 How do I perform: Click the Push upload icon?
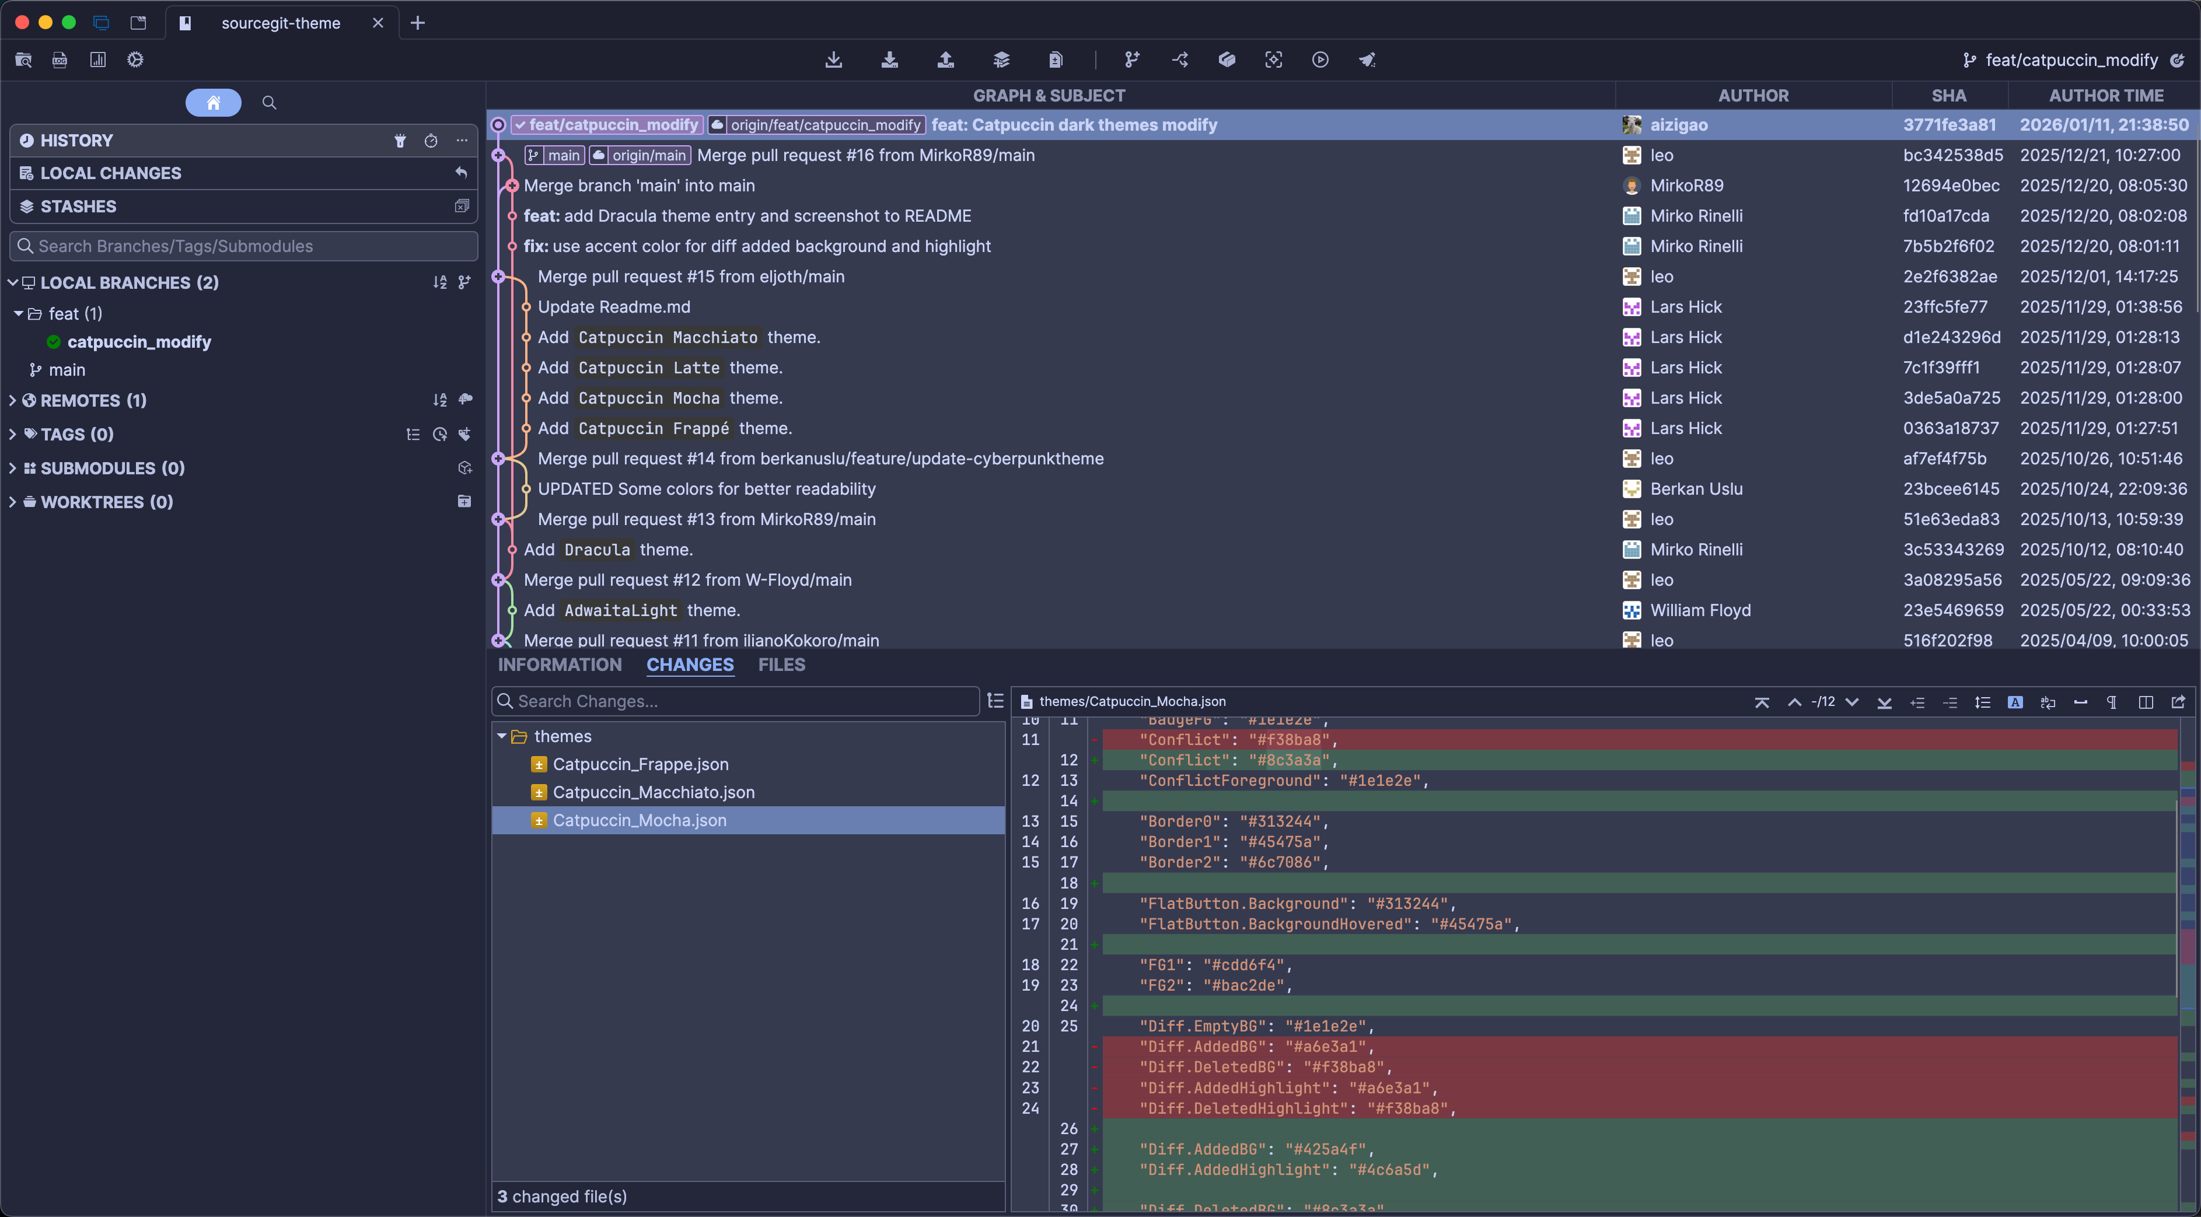[946, 60]
